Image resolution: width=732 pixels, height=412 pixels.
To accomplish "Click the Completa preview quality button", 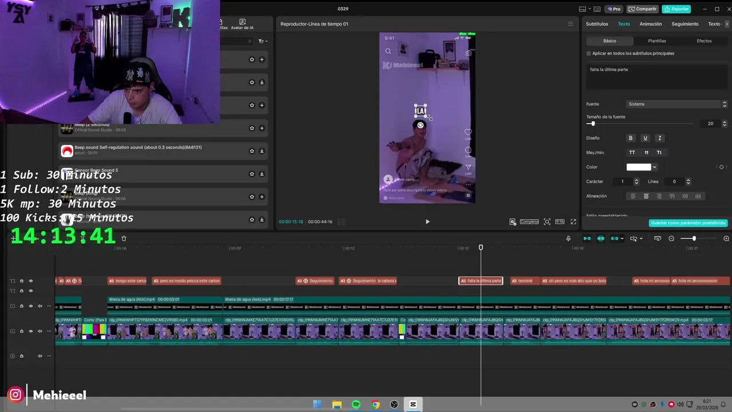I will click(529, 221).
